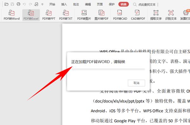The width and height of the screenshot is (190, 125).
Task: Click the 识别文本 tool
Action: pyautogui.click(x=171, y=15)
